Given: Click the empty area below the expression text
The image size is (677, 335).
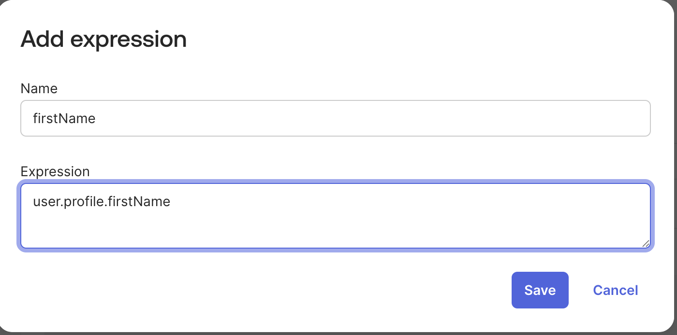Looking at the screenshot, I should point(290,232).
